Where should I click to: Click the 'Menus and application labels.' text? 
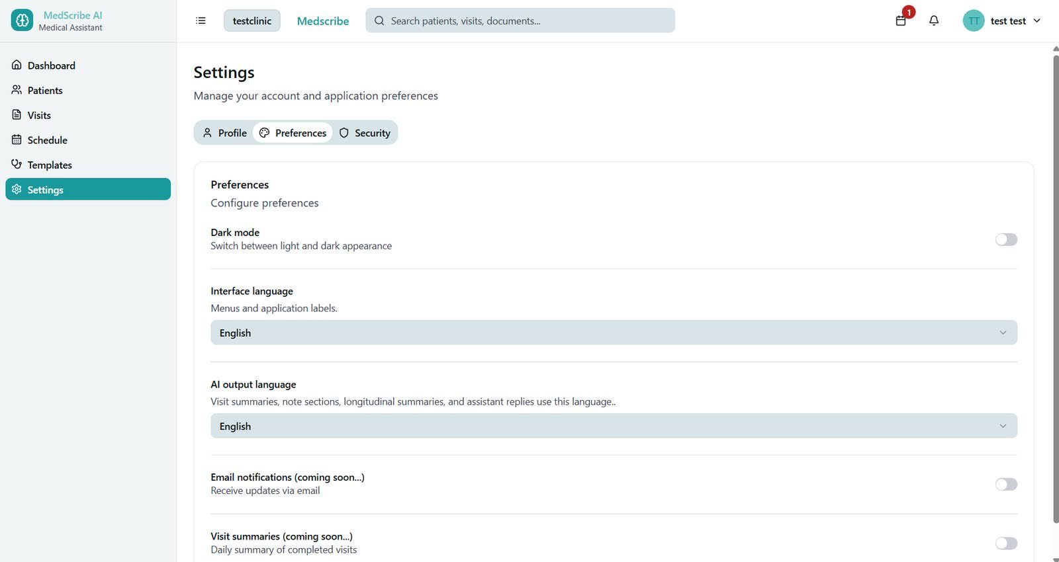274,308
